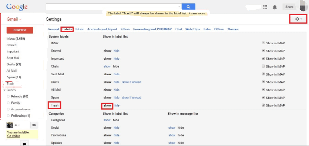The image size is (309, 146).
Task: Click the Learn more link
Action: coord(197,14)
